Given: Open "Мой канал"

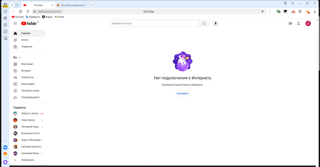Looking at the screenshot, I should coord(28,64).
